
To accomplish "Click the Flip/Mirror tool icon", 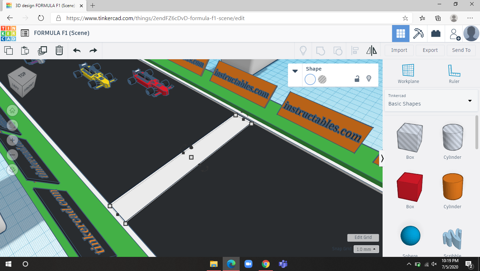I will 371,50.
